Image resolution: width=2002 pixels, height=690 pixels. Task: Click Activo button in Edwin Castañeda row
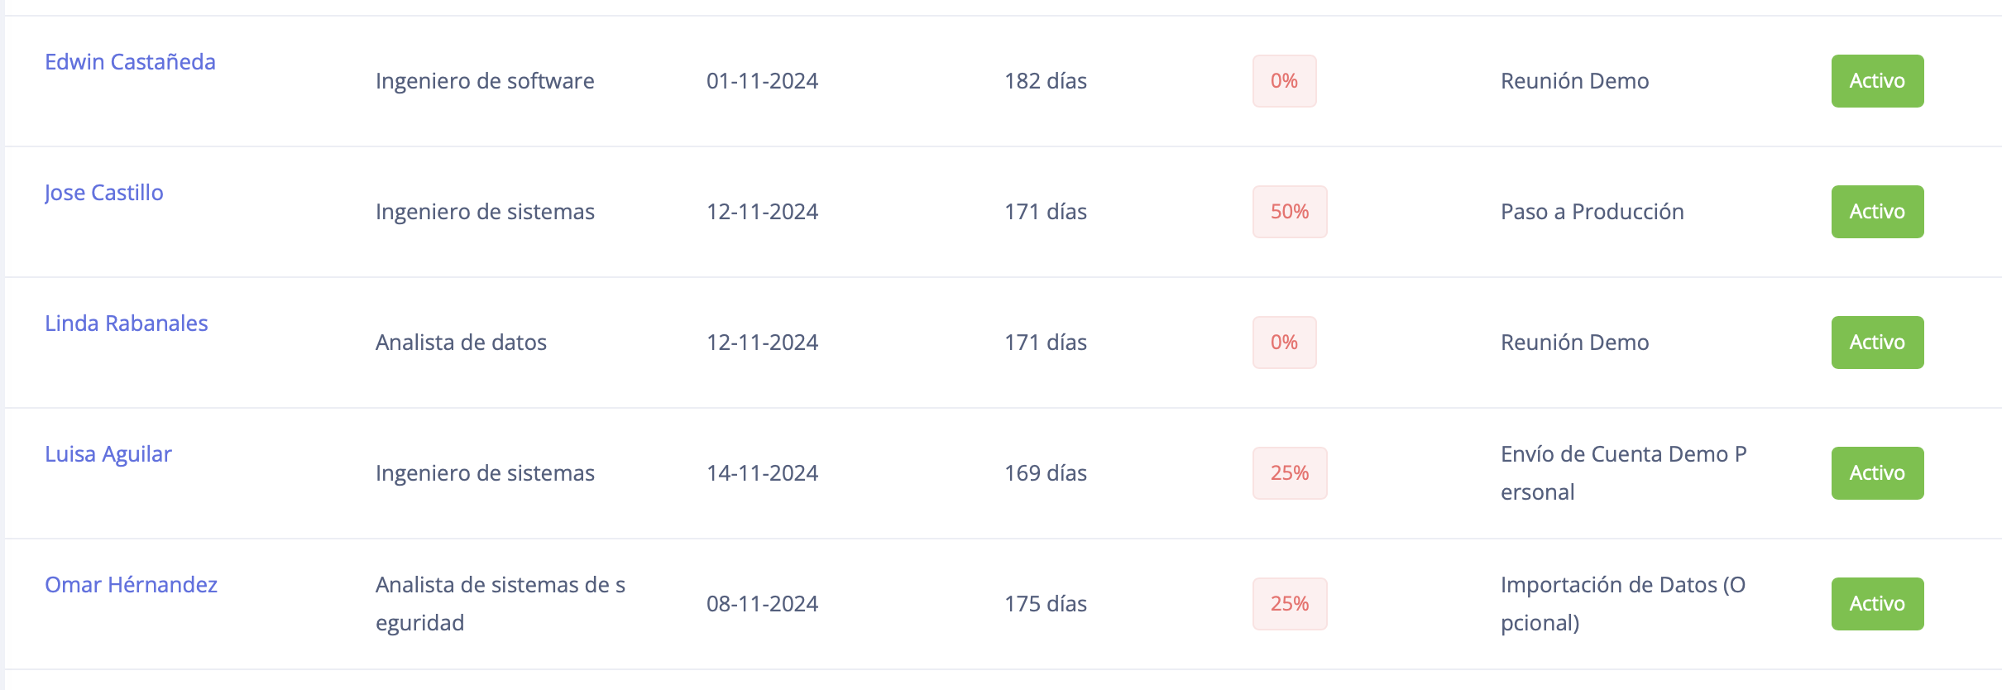click(x=1877, y=81)
